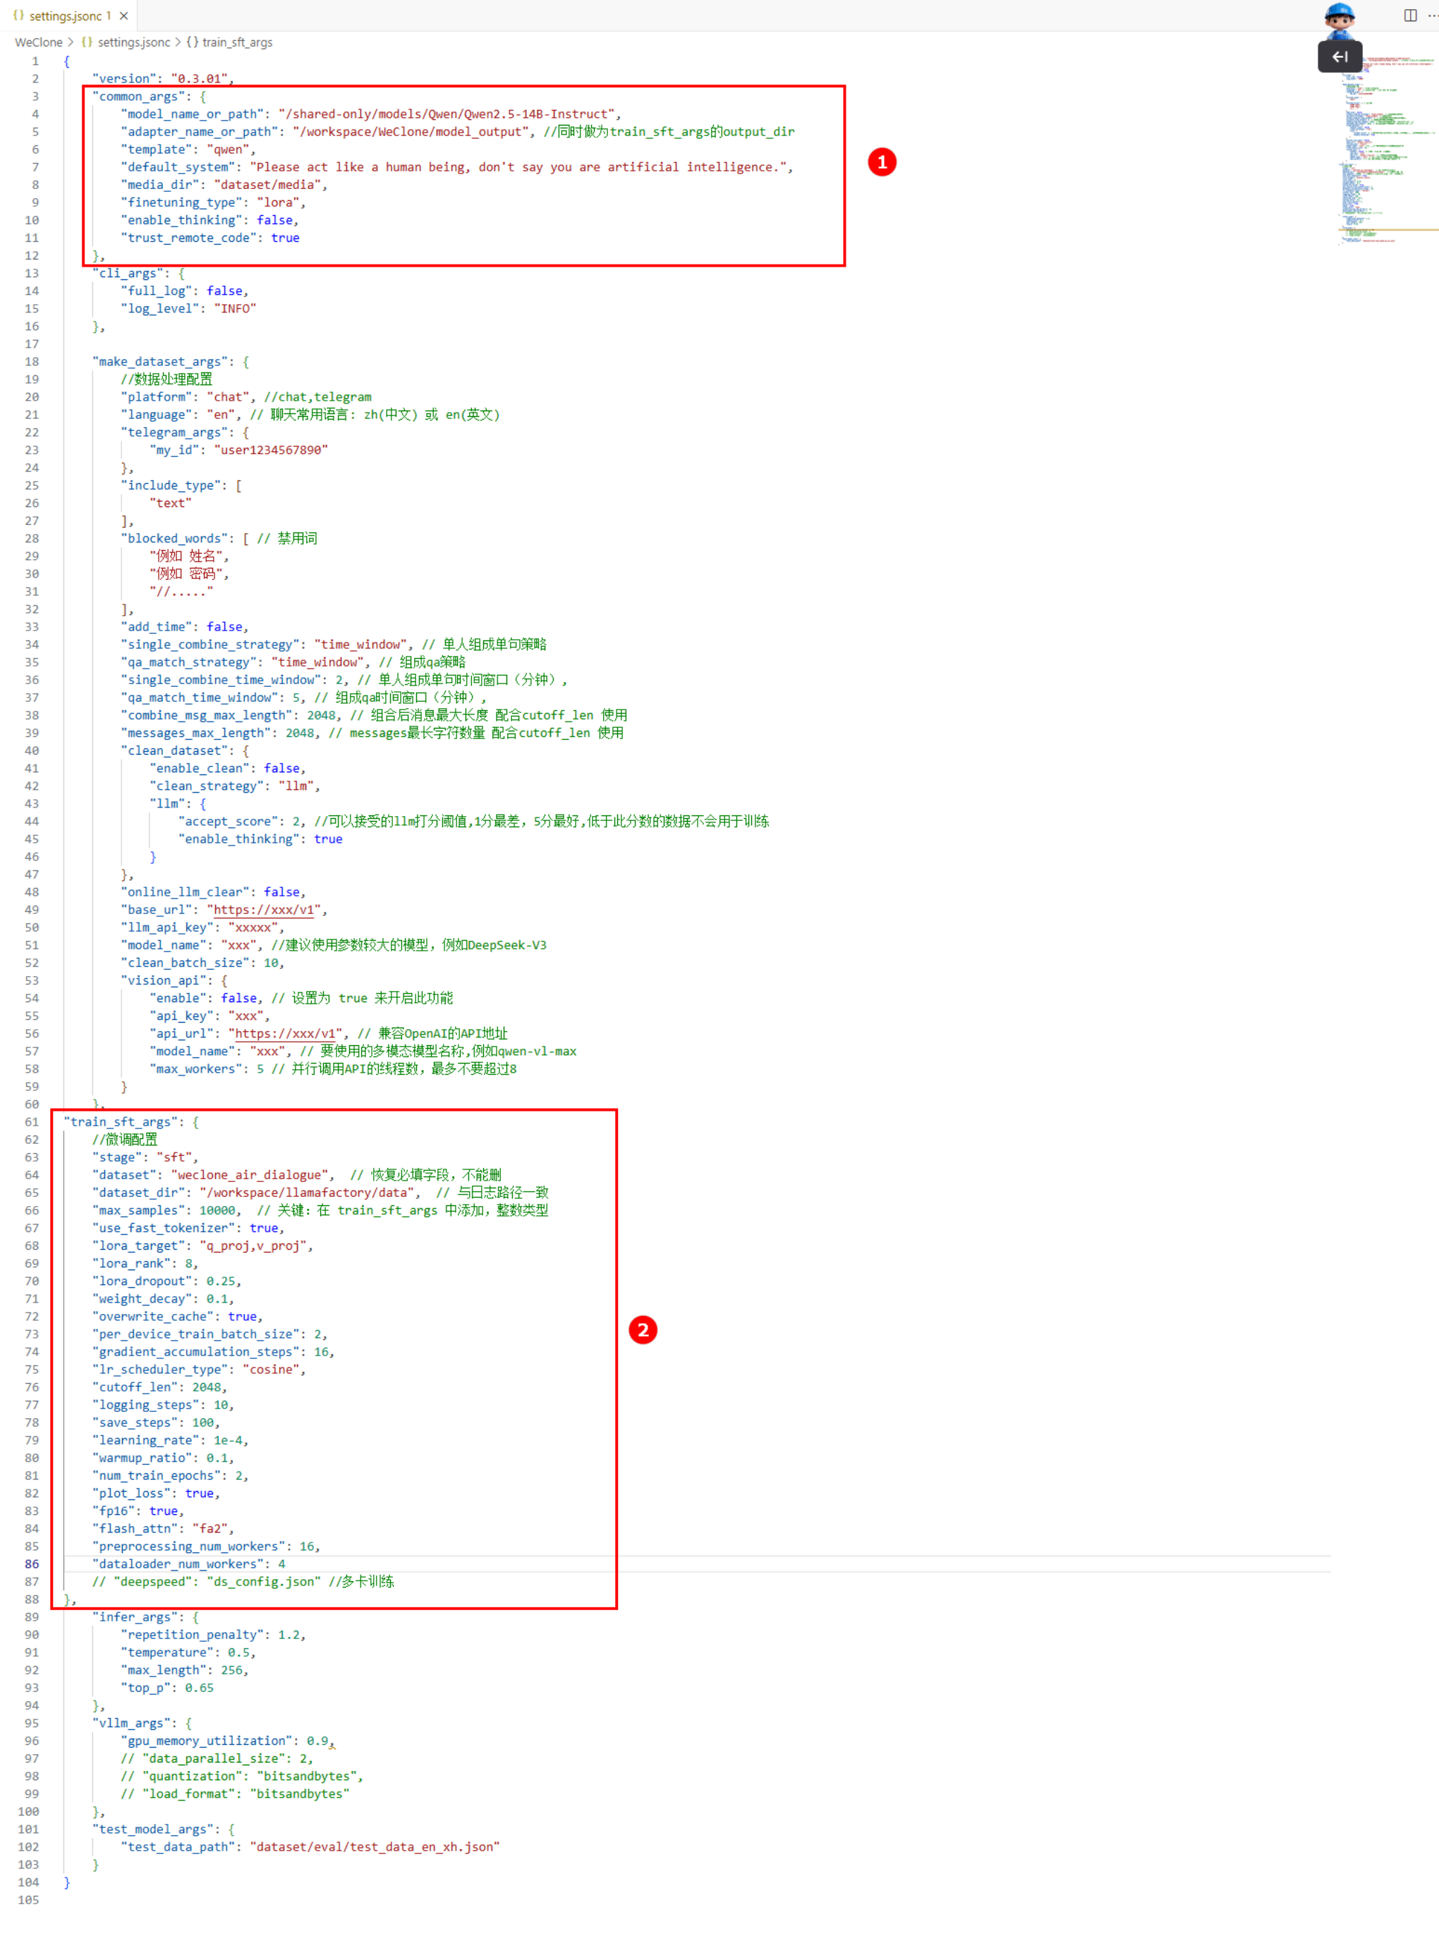Image resolution: width=1439 pixels, height=1936 pixels.
Task: Click the Split Editor Right icon
Action: [1409, 16]
